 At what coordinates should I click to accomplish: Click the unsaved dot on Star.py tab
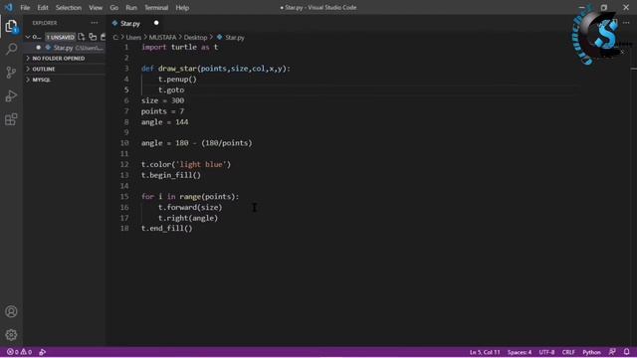point(156,23)
